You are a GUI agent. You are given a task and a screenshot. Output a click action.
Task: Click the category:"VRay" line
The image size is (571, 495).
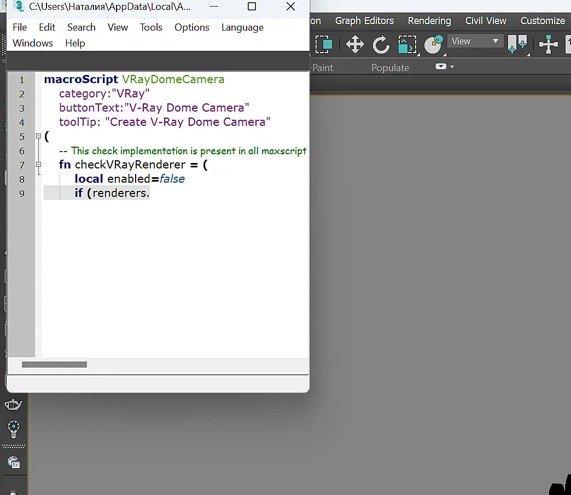(104, 94)
